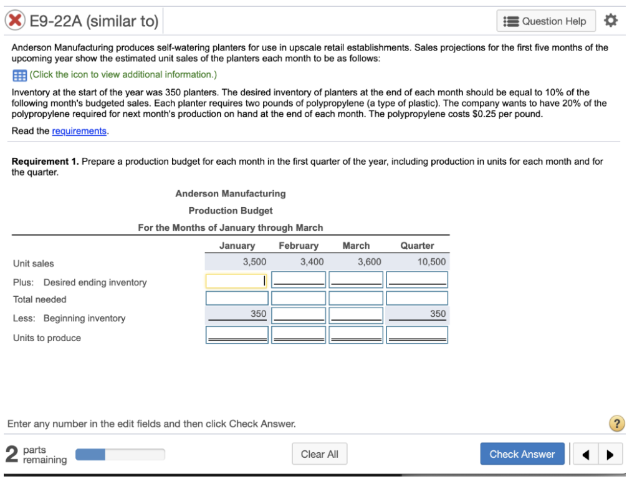Viewport: 632px width, 484px height.
Task: Click the 'Production Budget' title
Action: click(231, 211)
